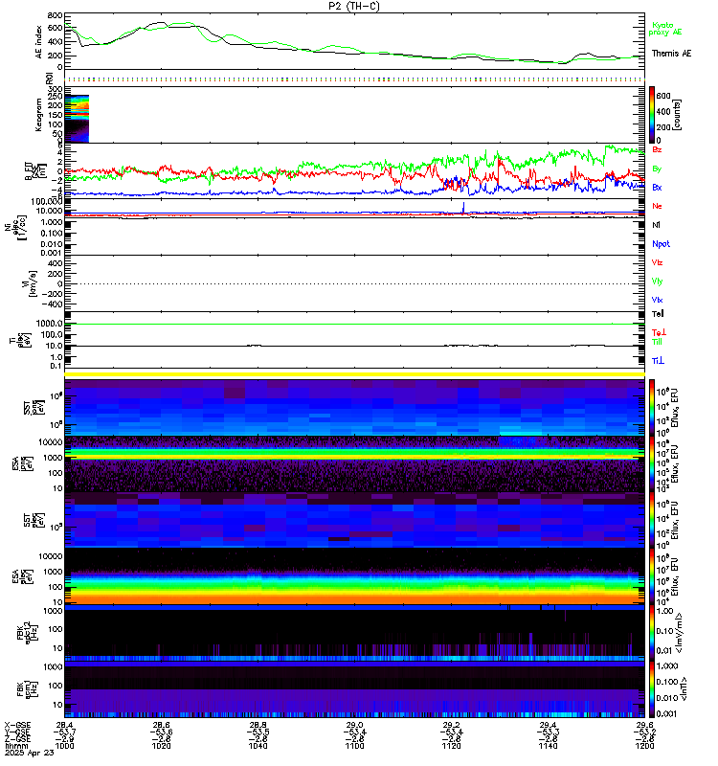Click the 28.8 X-GSE position value
This screenshot has height=766, width=718.
click(258, 726)
